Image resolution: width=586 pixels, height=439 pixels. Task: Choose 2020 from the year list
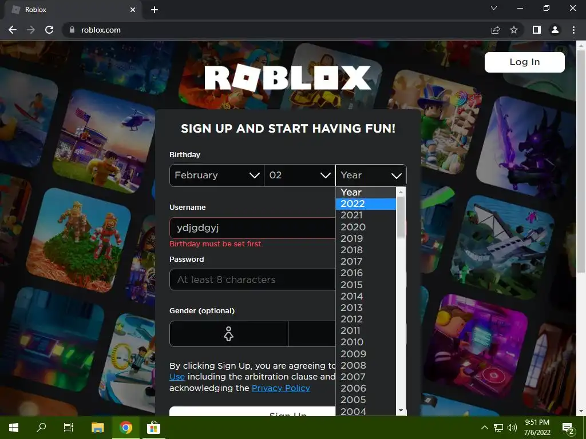click(366, 227)
